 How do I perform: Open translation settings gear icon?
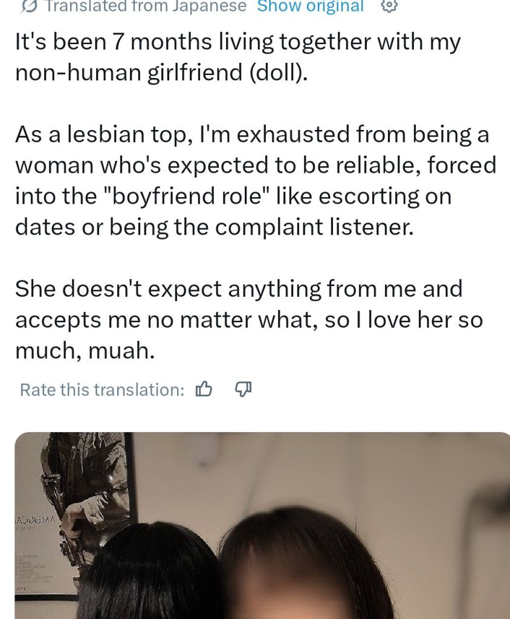pyautogui.click(x=389, y=5)
